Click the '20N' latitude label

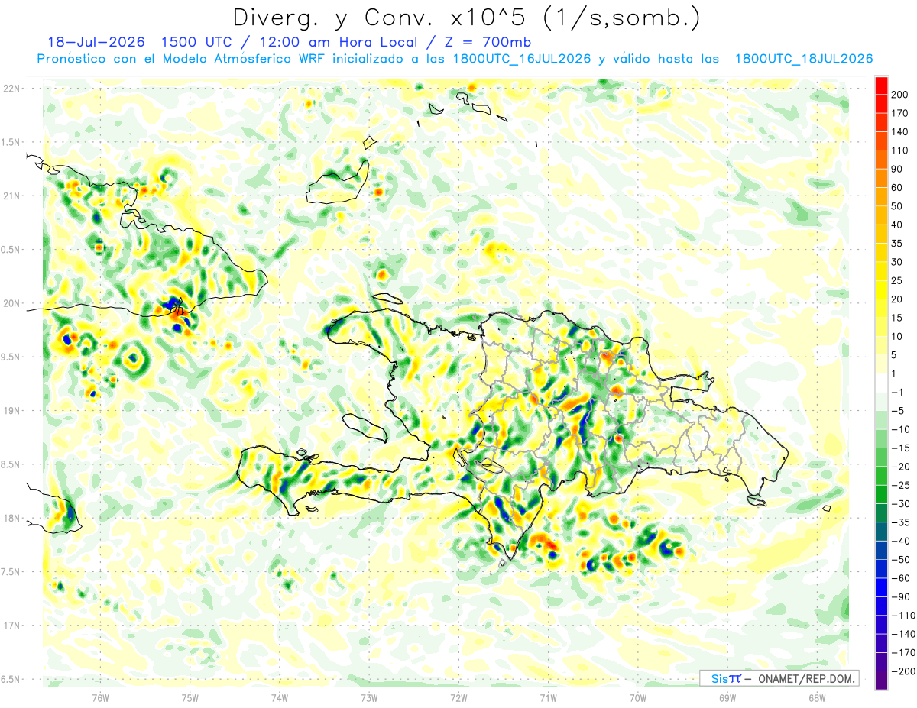[11, 303]
